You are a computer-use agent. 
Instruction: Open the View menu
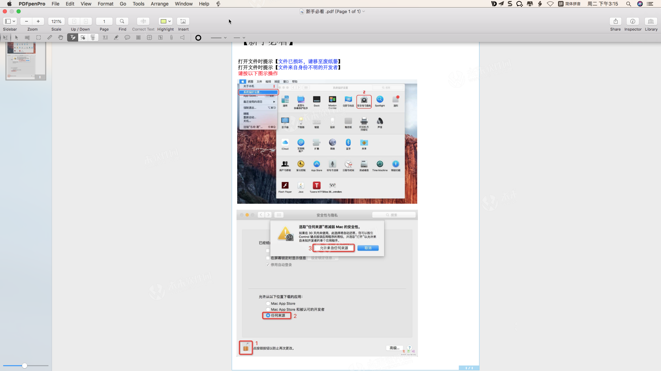coord(86,4)
